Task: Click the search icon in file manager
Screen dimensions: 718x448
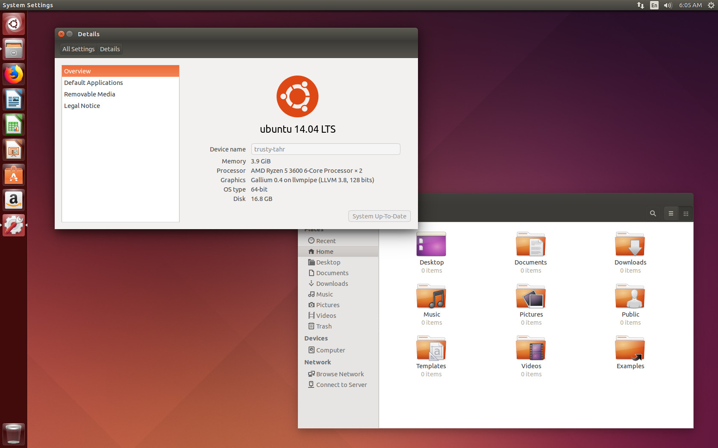Action: [x=653, y=213]
